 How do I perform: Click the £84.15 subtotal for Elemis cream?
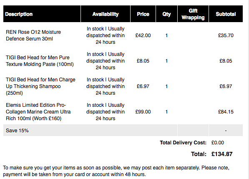point(226,112)
